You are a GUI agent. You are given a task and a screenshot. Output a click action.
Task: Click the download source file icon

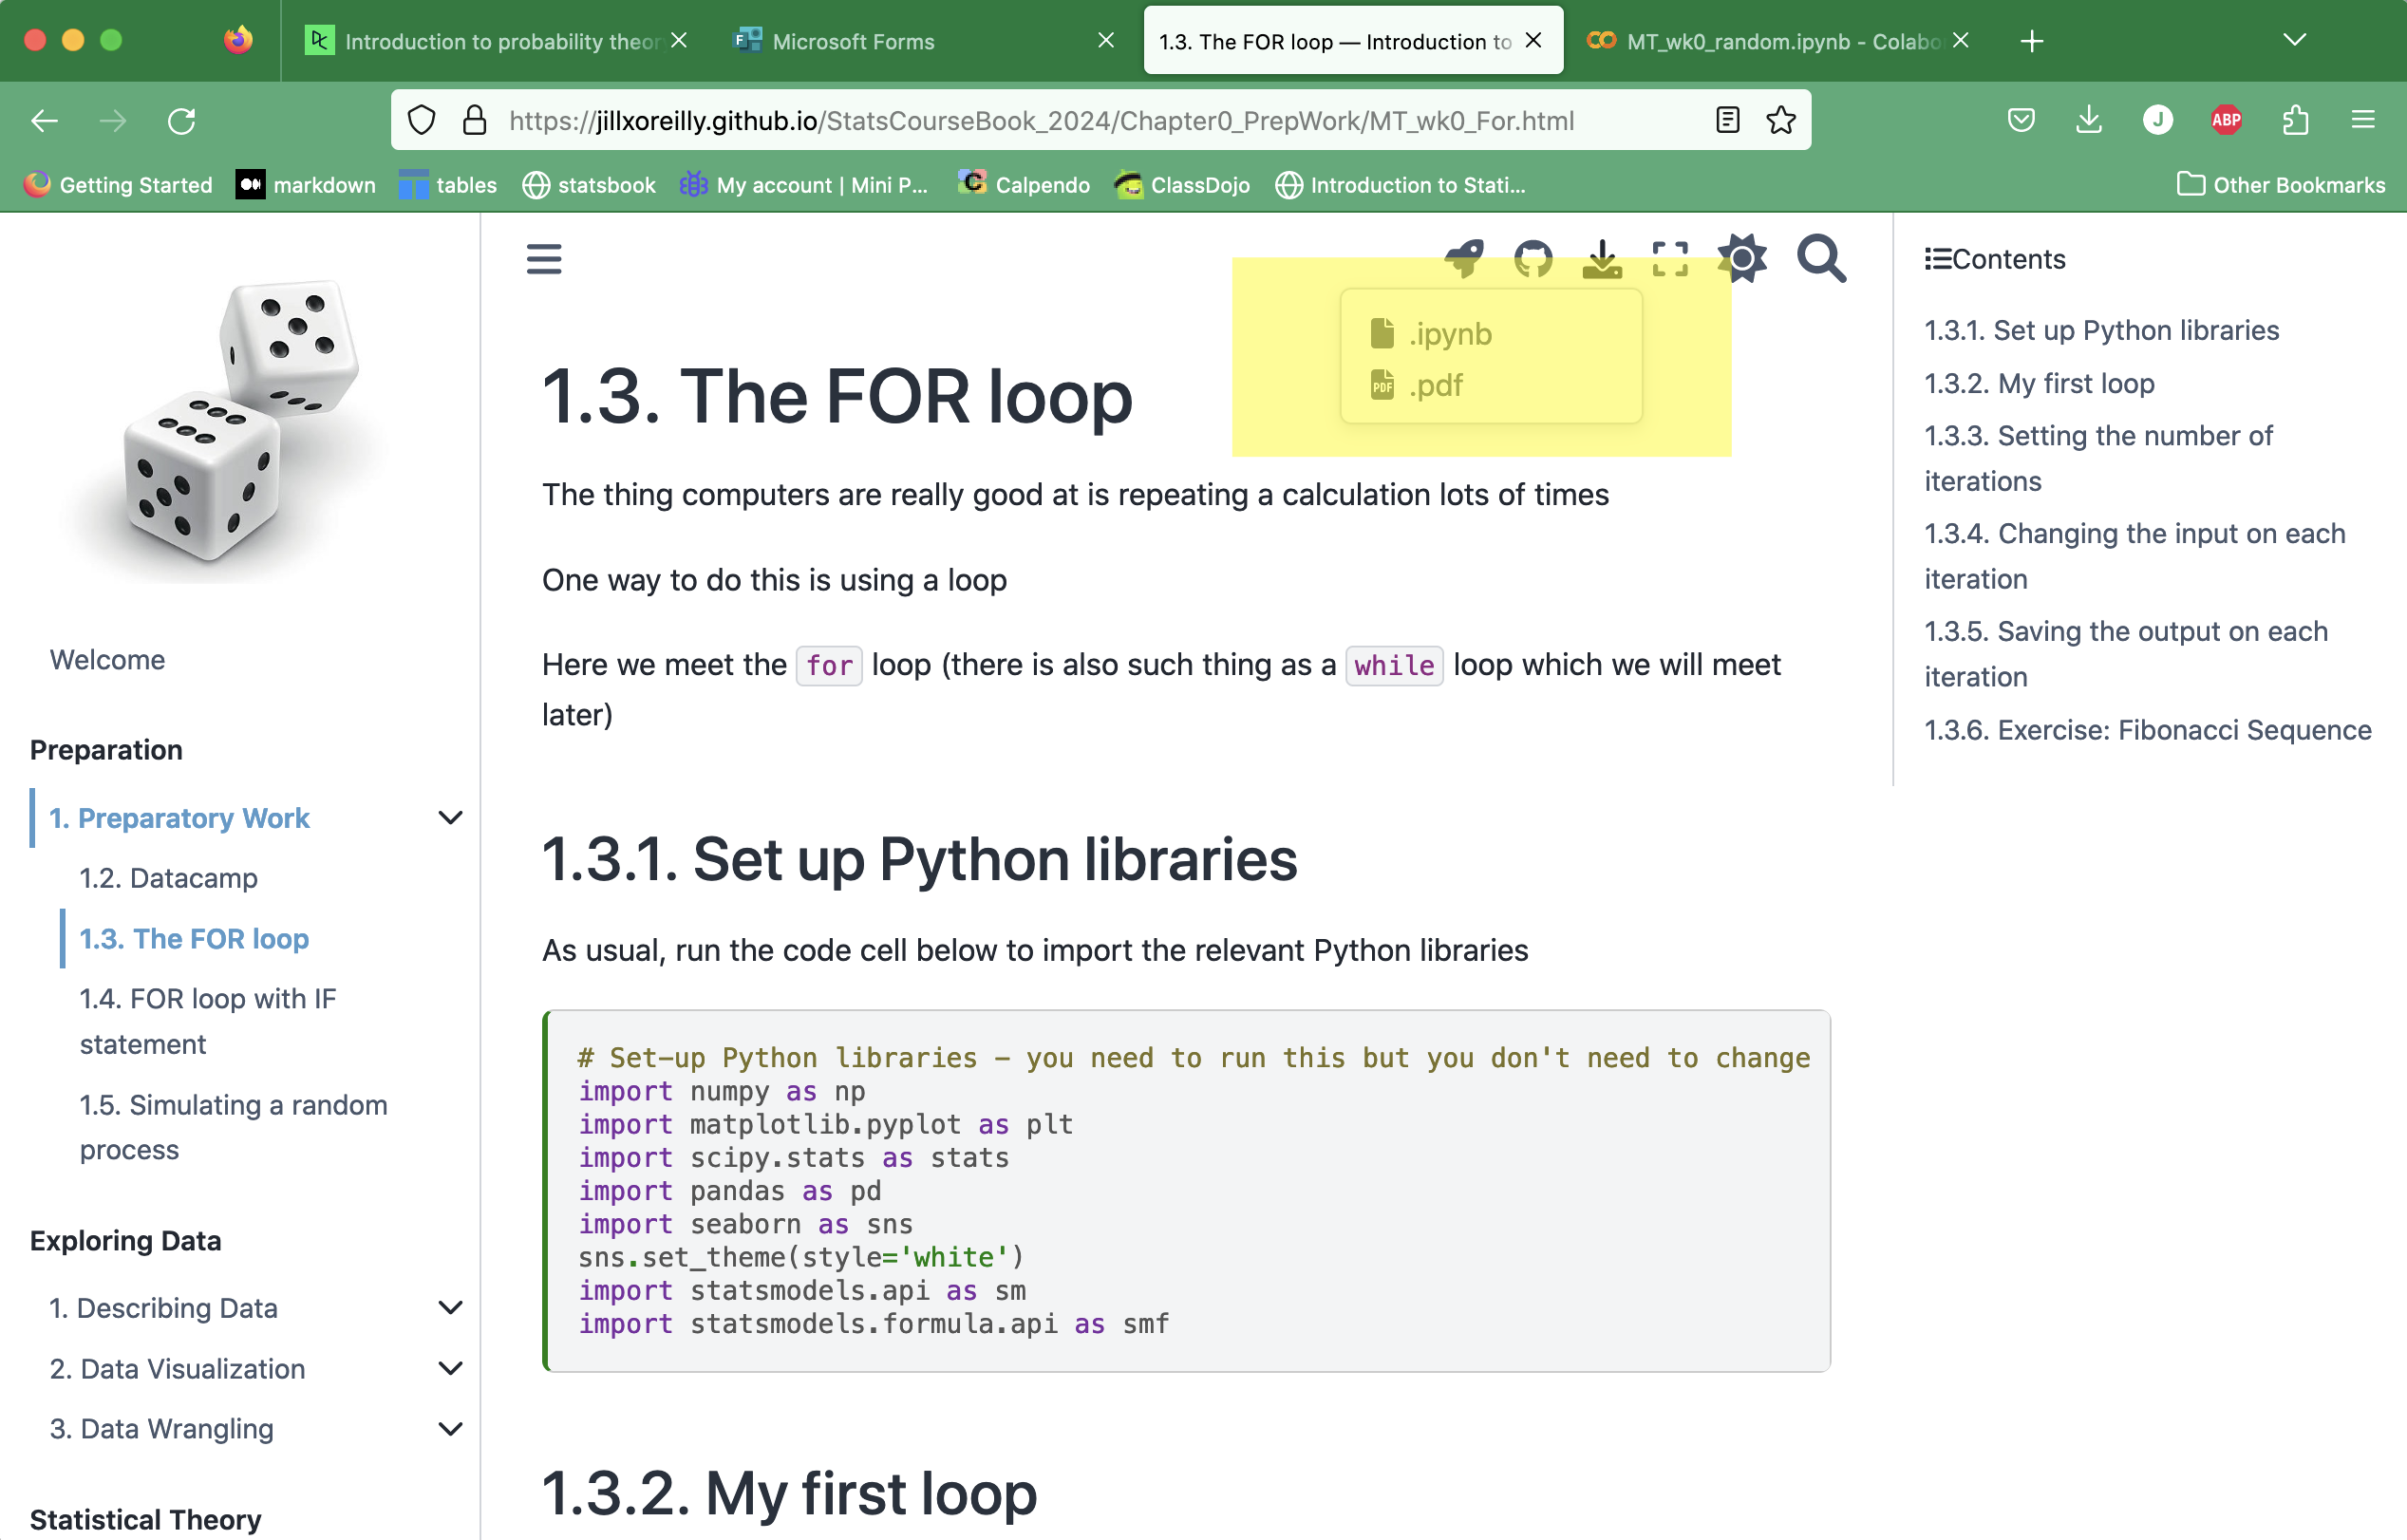pyautogui.click(x=1602, y=259)
